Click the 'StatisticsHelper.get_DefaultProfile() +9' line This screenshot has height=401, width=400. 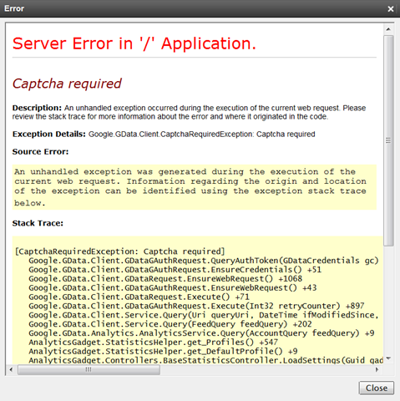163,352
